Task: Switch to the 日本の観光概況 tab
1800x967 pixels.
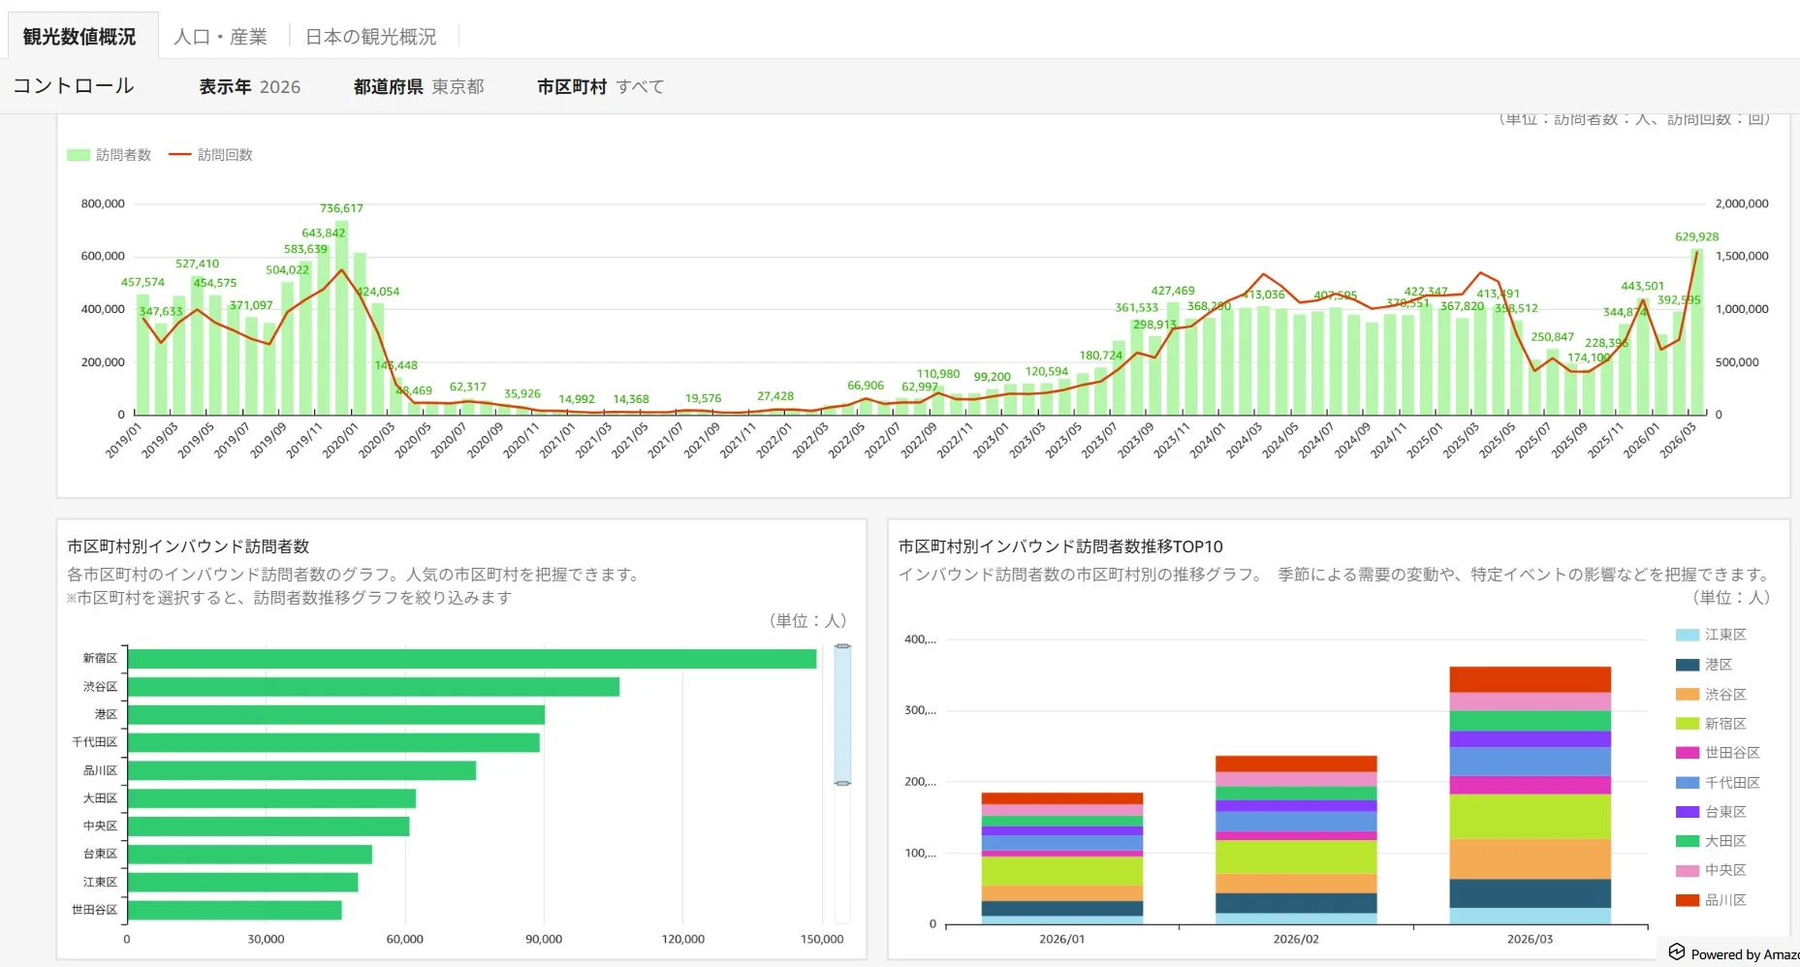Action: tap(371, 37)
